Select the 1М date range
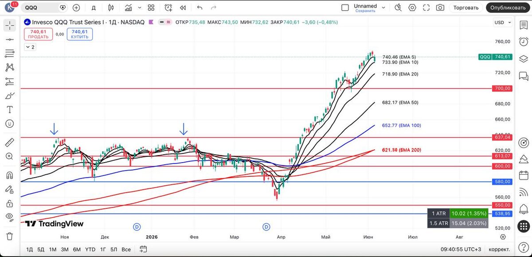This screenshot has width=532, height=257. (x=53, y=249)
